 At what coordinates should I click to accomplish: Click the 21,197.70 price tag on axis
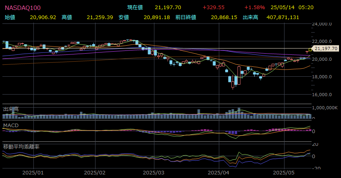pyautogui.click(x=326, y=48)
